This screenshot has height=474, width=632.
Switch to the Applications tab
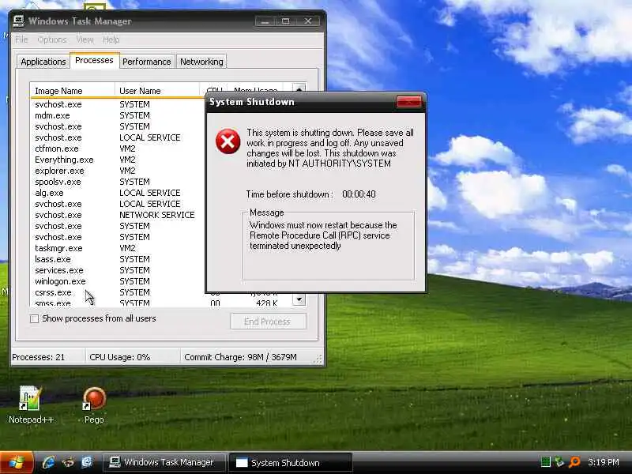pos(43,62)
